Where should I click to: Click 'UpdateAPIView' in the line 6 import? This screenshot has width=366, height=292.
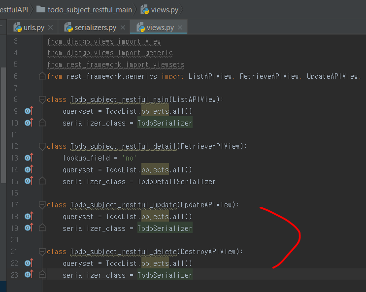pyautogui.click(x=332, y=76)
